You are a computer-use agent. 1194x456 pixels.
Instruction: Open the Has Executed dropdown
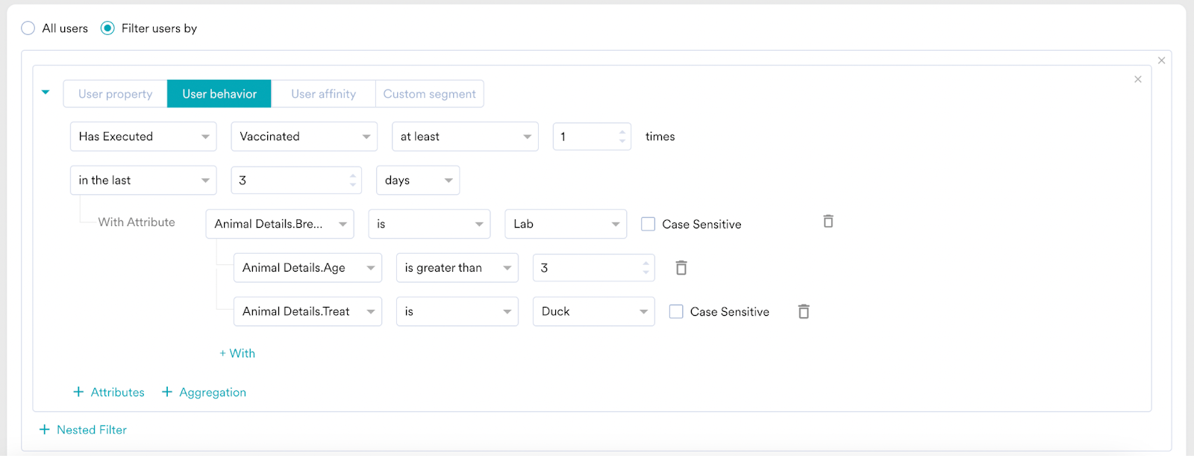click(143, 137)
